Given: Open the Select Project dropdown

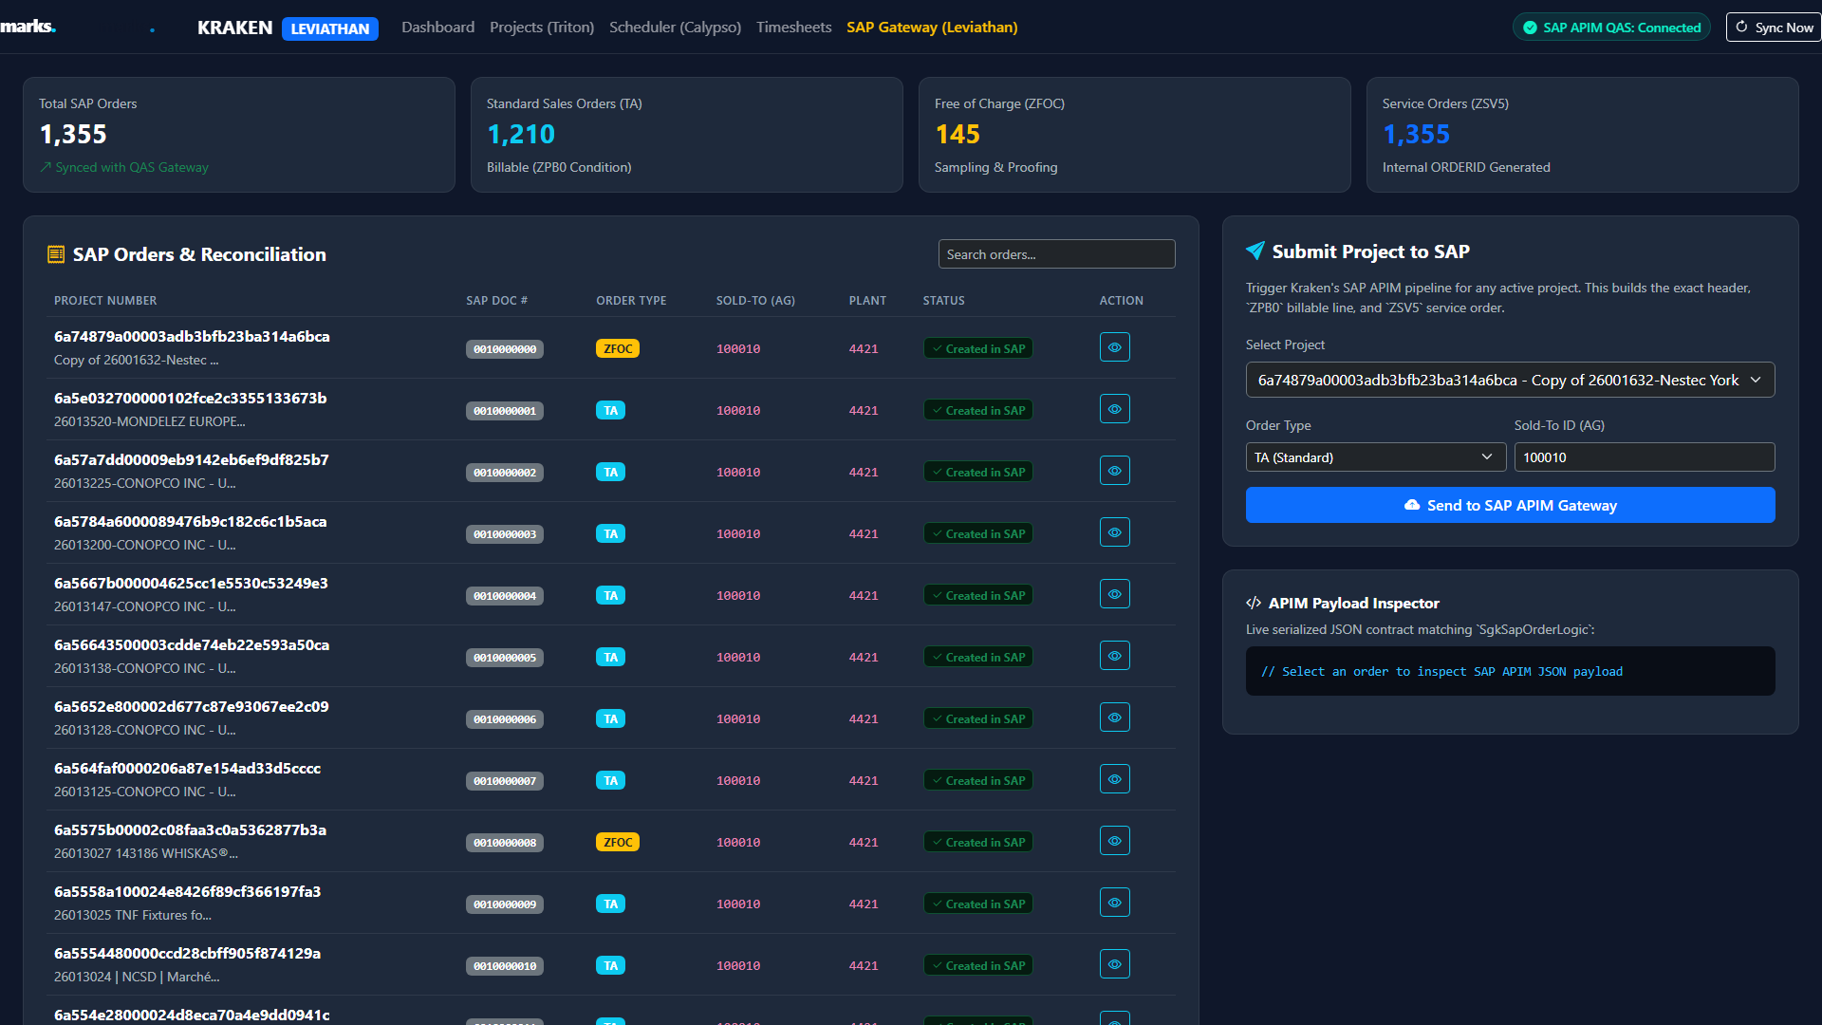Looking at the screenshot, I should pos(1510,380).
